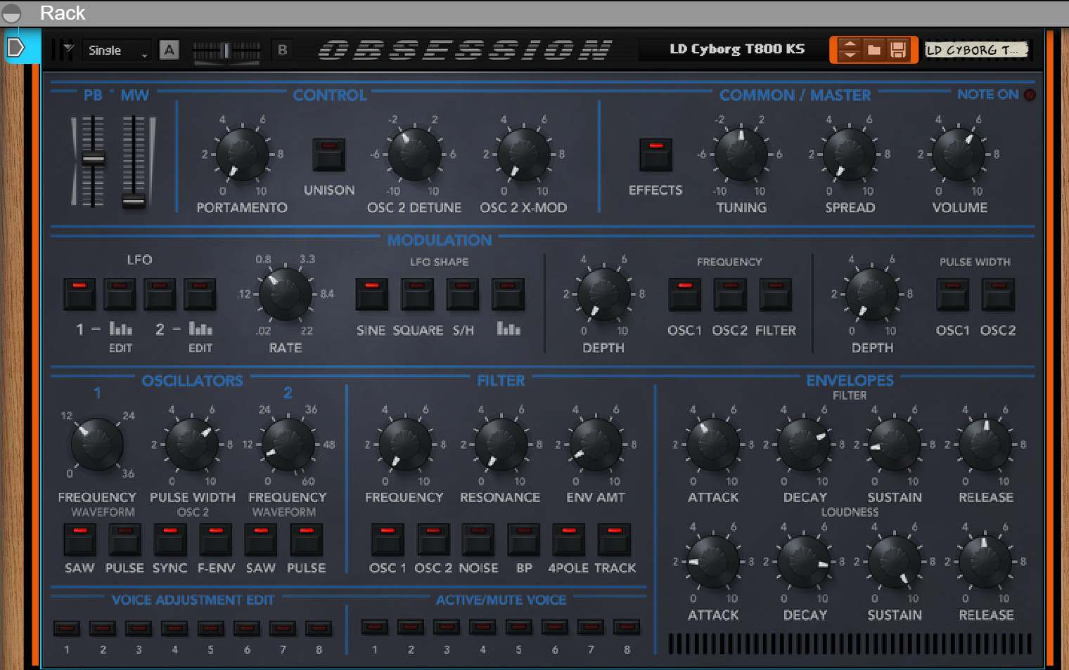The width and height of the screenshot is (1069, 670).
Task: Click the filter RESONANCE knob
Action: (x=501, y=445)
